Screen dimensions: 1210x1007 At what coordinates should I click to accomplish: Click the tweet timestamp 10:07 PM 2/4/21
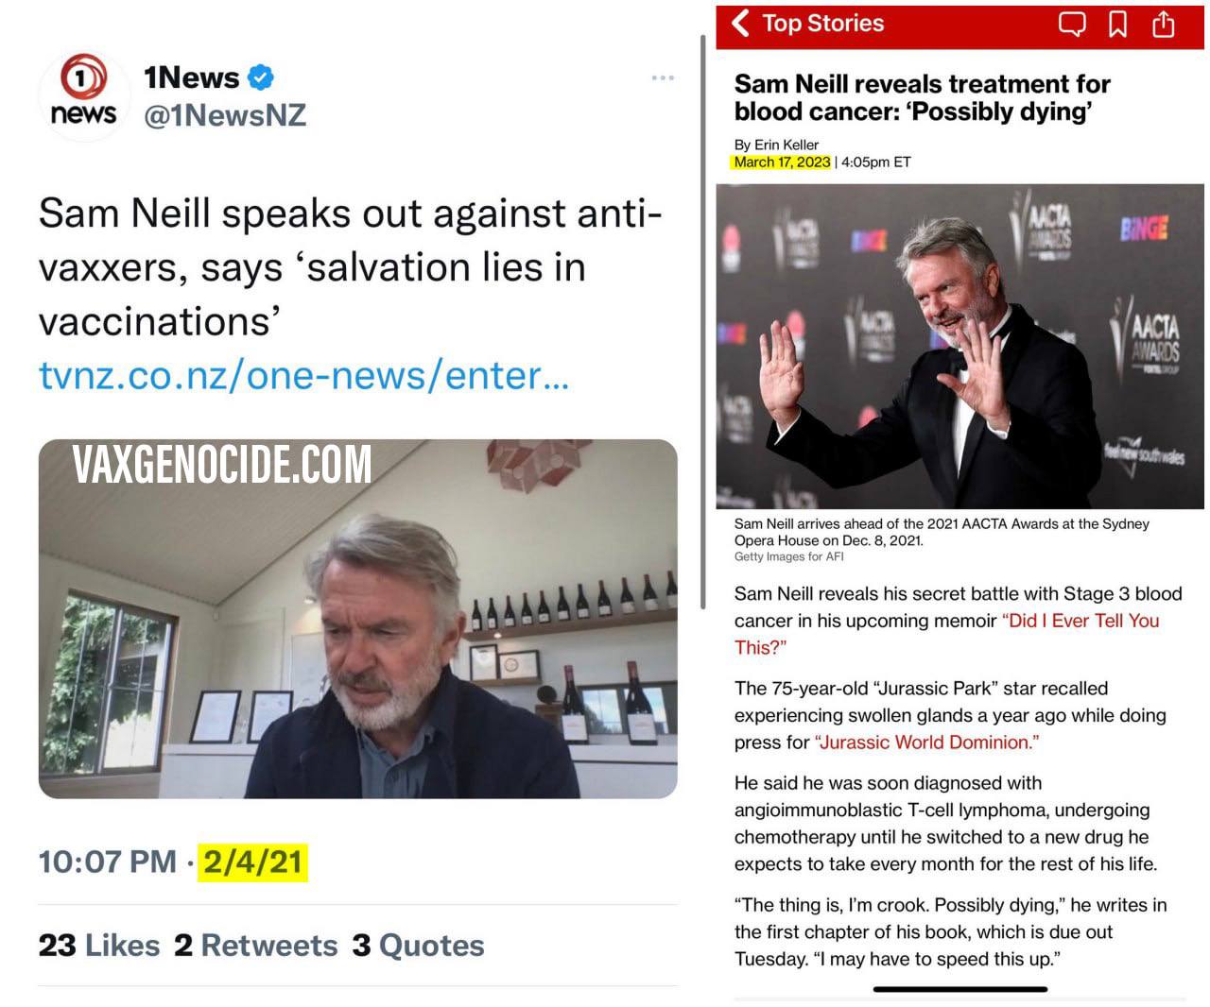click(173, 862)
